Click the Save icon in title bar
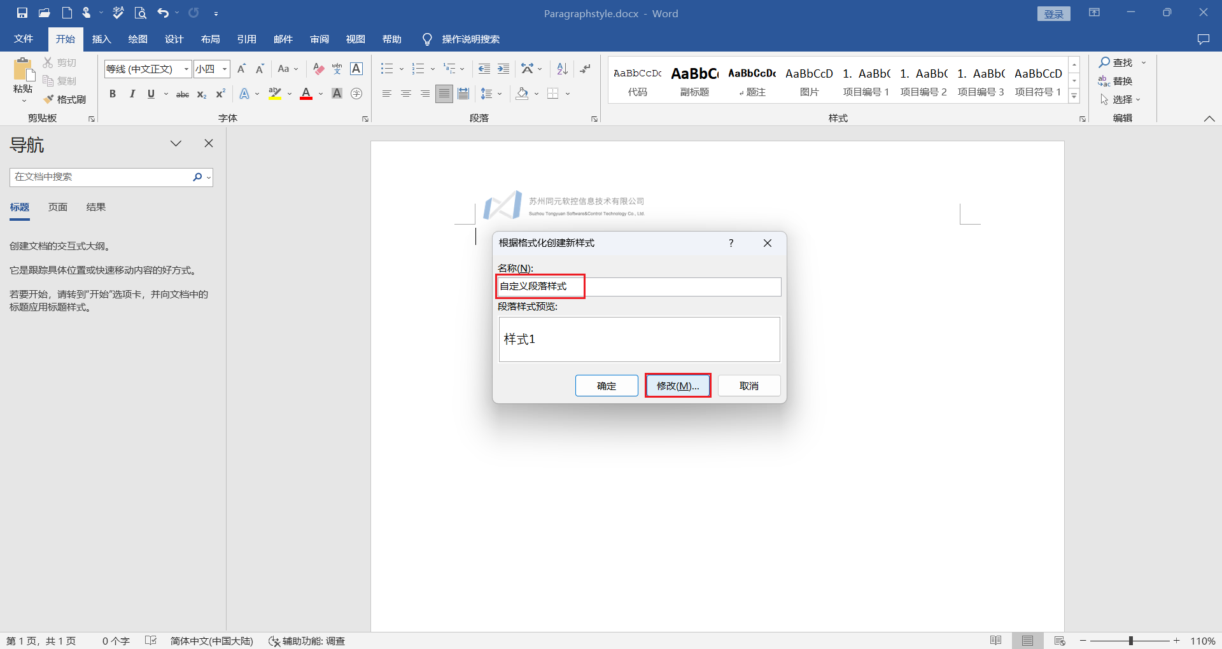 (22, 13)
